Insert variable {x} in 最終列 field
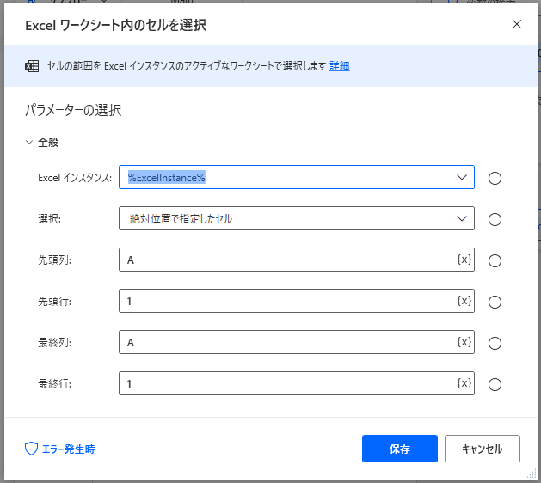 point(464,342)
